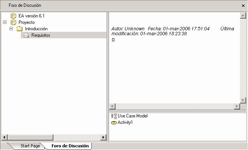The height and width of the screenshot is (150, 248).
Task: Click the 'Activity1' link text
Action: [x=125, y=122]
